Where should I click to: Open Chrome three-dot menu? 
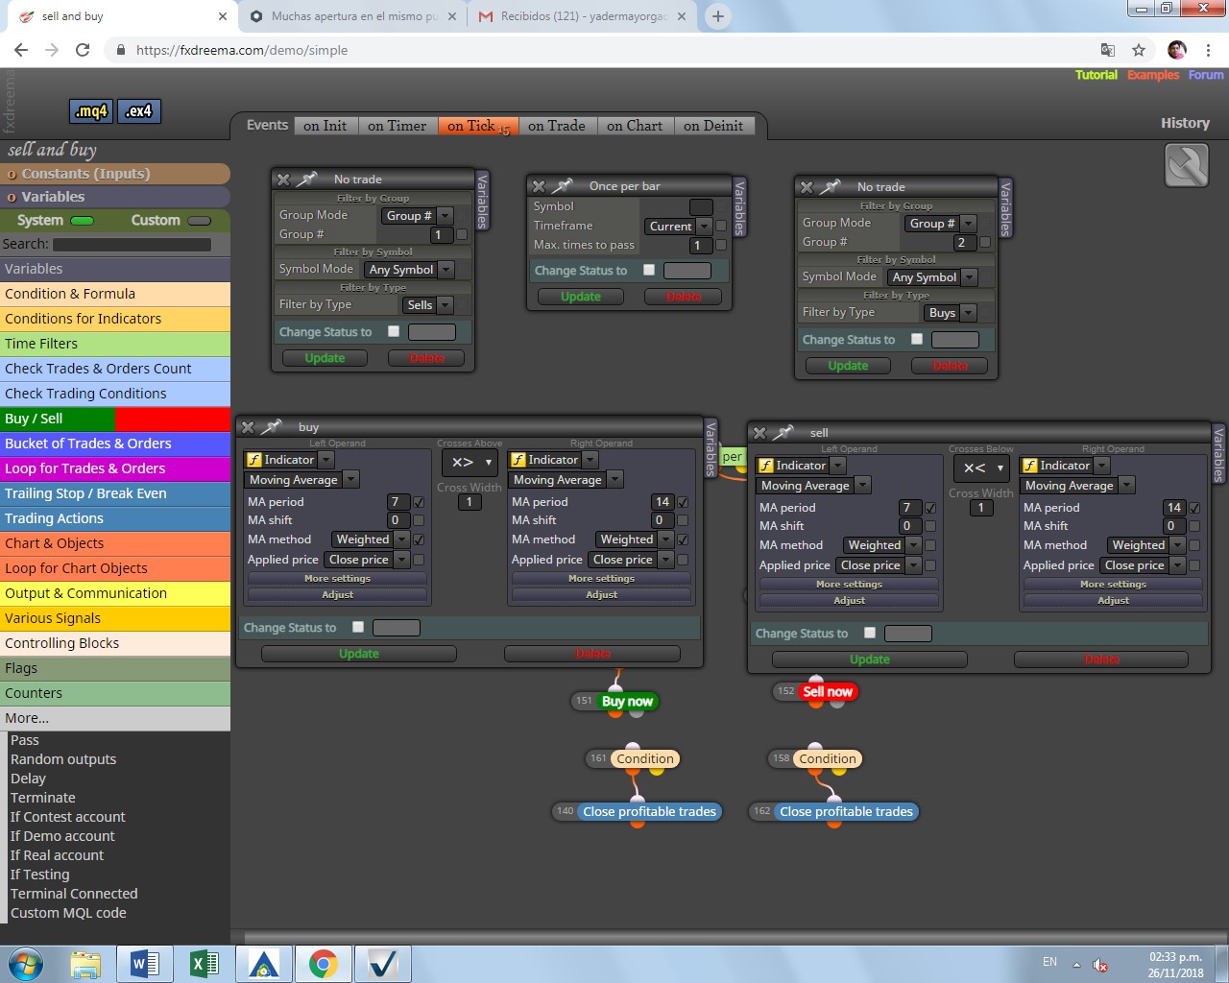1209,50
